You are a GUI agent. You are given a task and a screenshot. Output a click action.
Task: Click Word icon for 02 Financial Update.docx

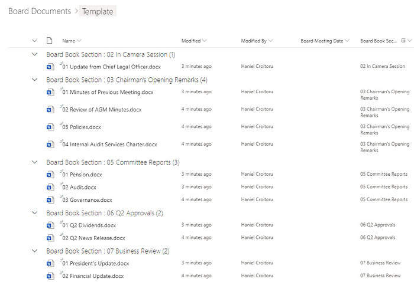point(50,276)
